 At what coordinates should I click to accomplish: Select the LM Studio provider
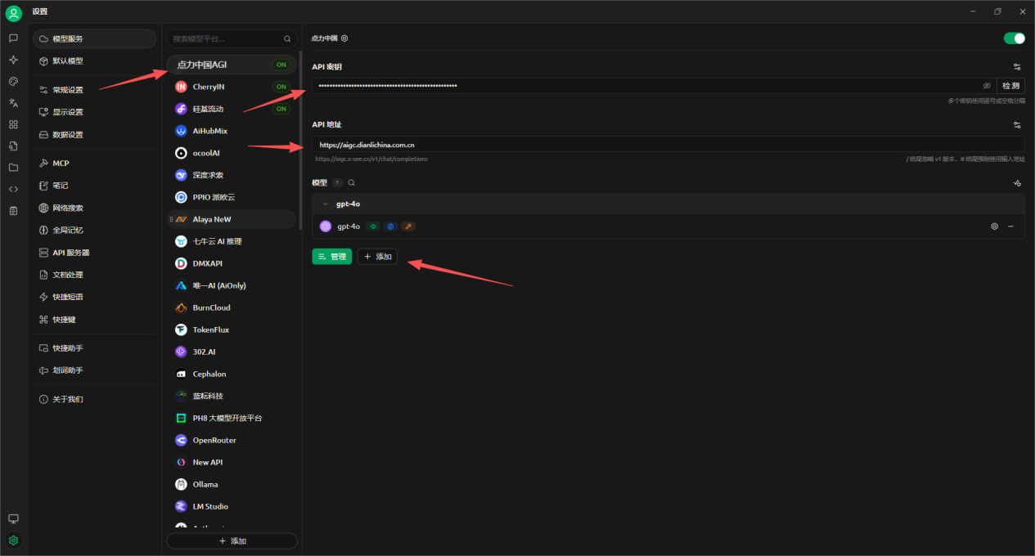point(232,506)
